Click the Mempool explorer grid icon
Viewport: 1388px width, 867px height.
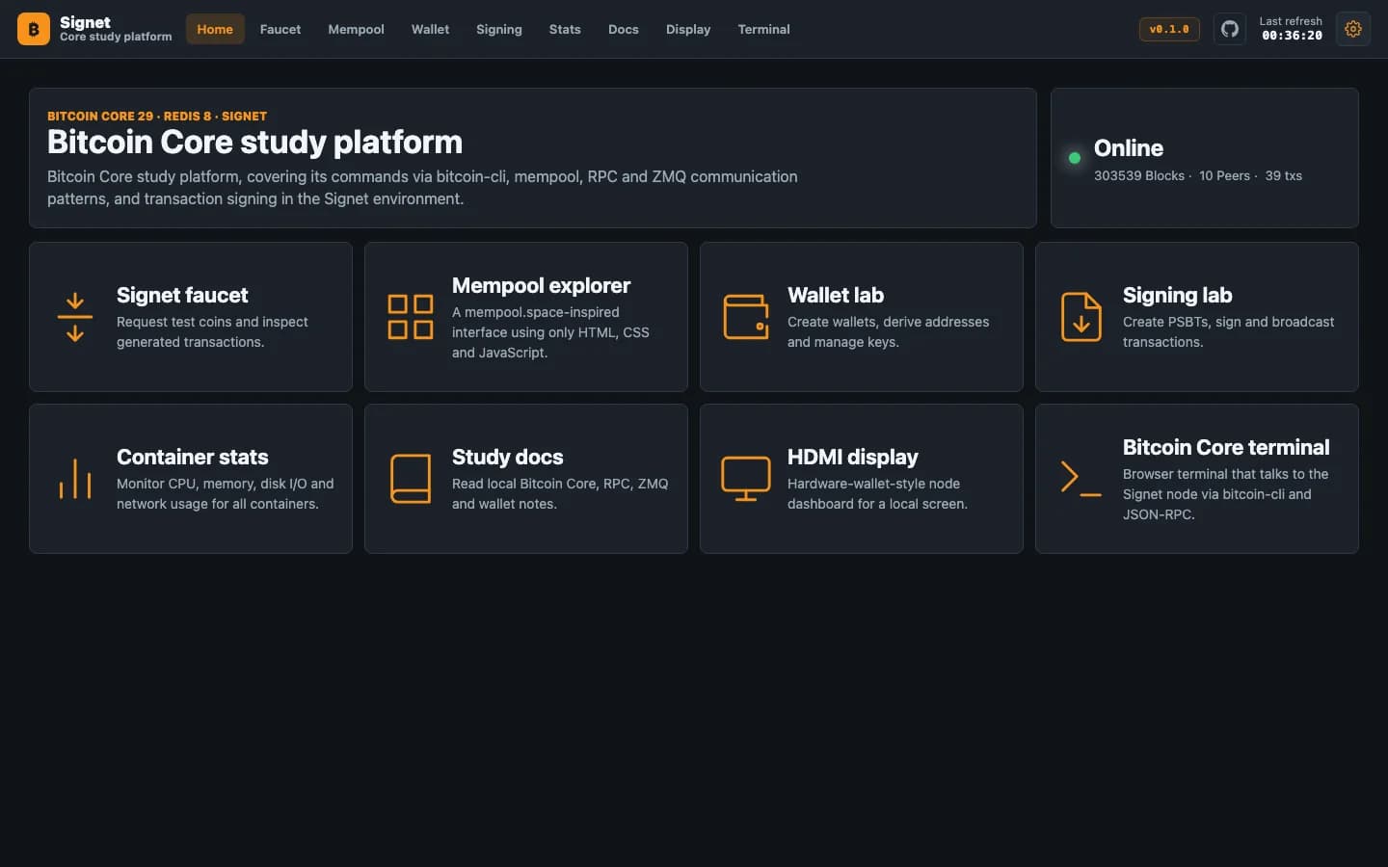[x=411, y=317]
